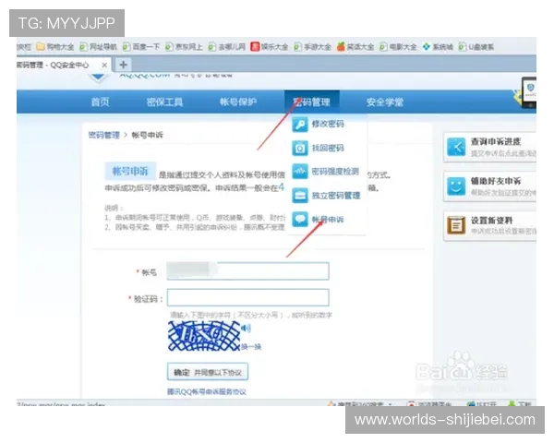Play the captcha audio speaker icon

click(x=246, y=329)
